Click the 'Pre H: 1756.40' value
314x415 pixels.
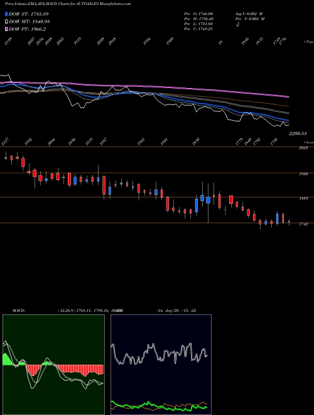(198, 19)
